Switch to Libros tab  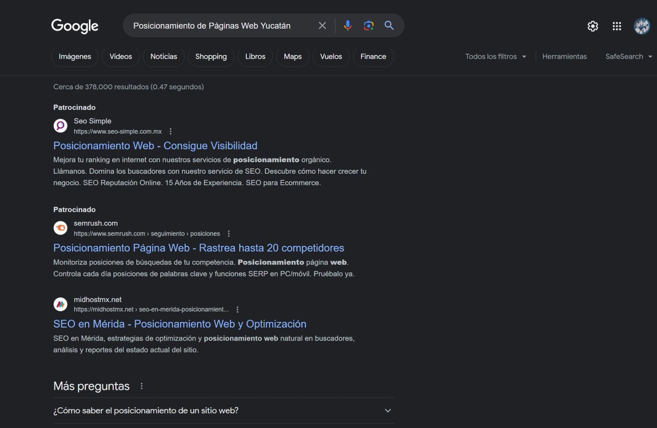click(x=255, y=57)
